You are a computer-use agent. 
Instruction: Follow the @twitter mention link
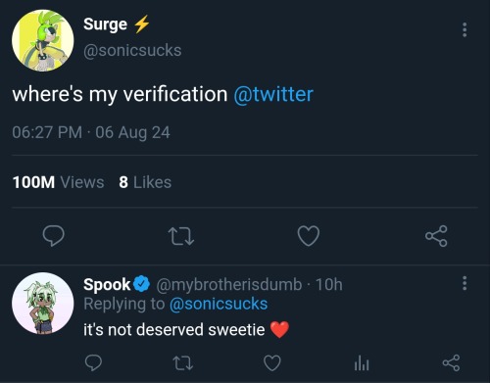273,94
